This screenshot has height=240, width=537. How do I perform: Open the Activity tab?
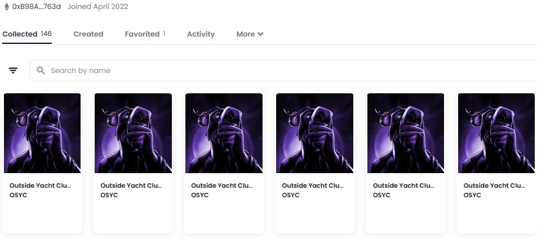pos(201,34)
